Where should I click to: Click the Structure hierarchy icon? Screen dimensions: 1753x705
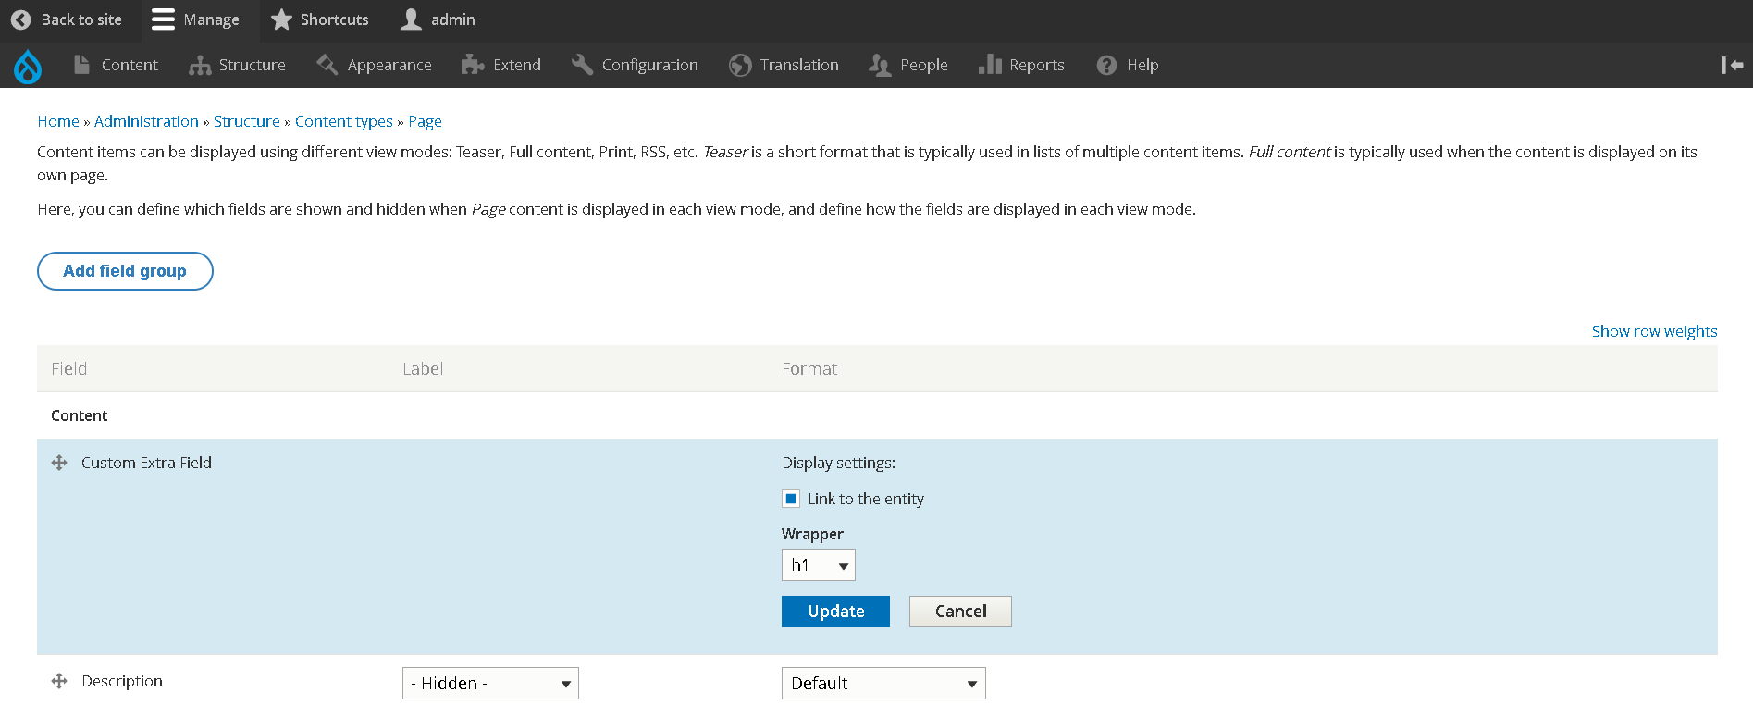(200, 65)
